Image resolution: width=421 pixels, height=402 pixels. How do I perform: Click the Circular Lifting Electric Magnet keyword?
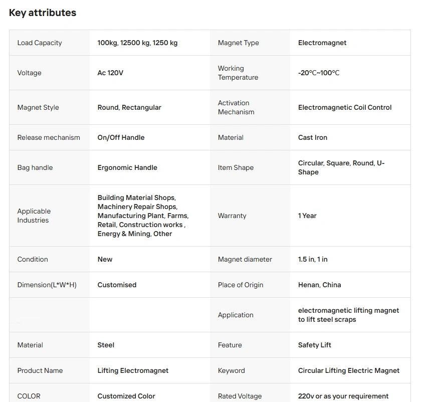(x=349, y=370)
